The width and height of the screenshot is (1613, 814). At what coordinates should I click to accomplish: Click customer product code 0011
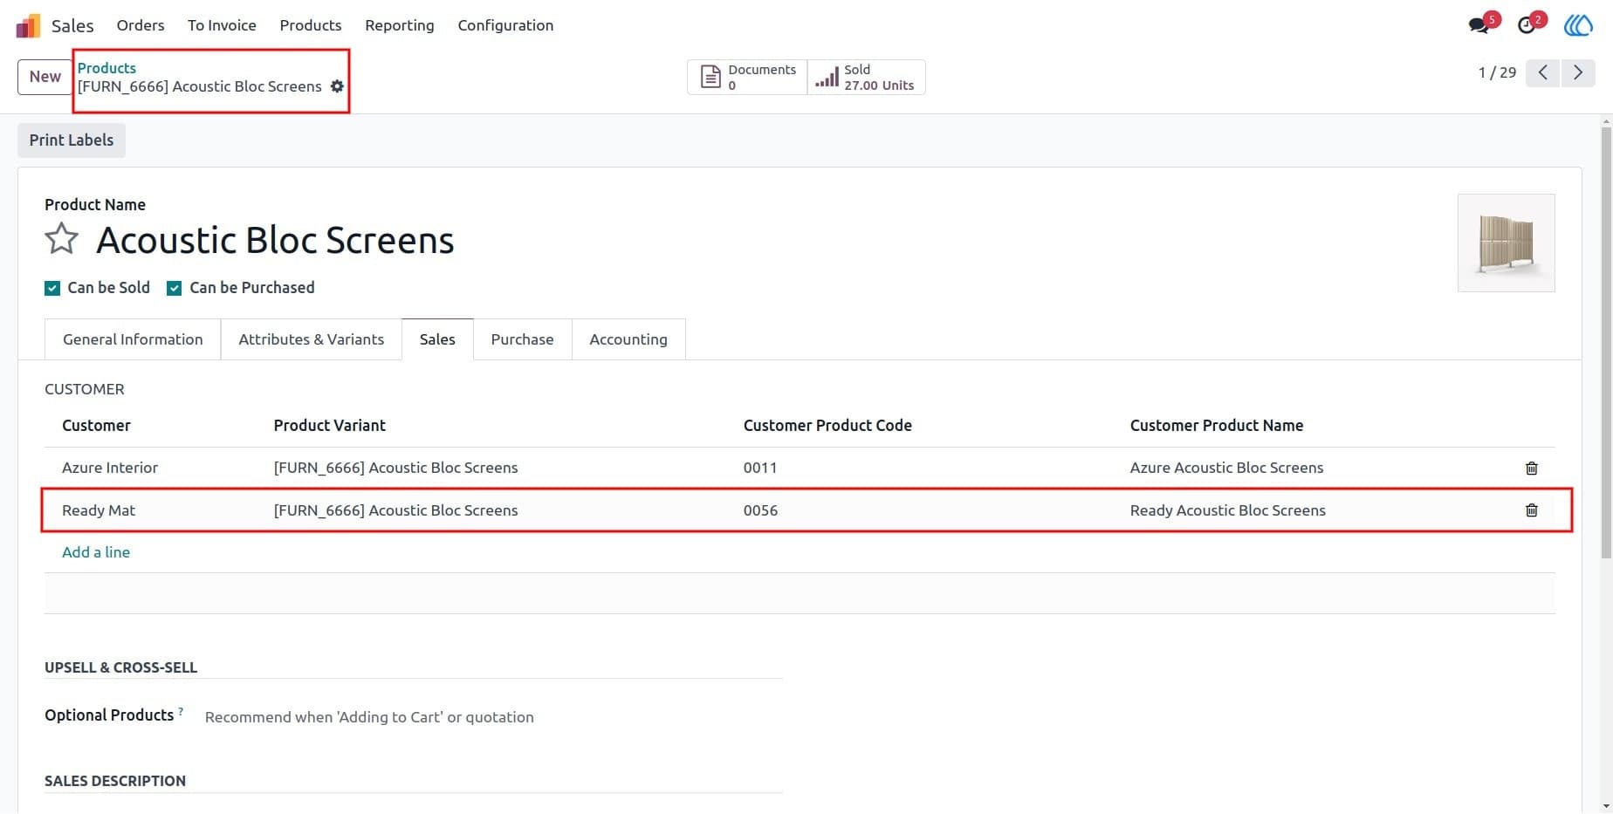pyautogui.click(x=760, y=468)
